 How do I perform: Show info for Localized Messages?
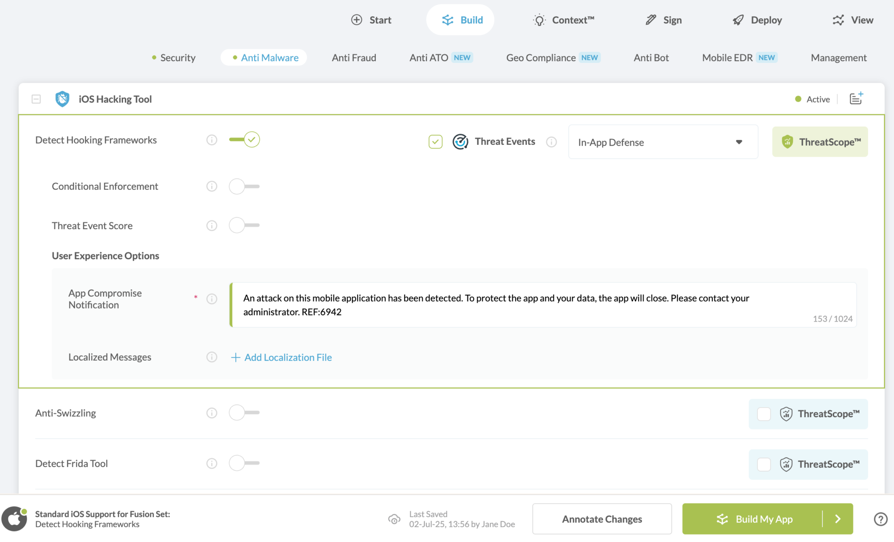coord(212,357)
